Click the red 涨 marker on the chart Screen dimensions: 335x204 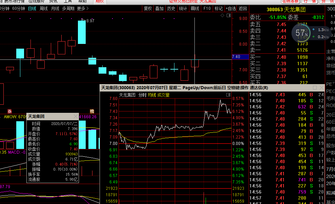click(9, 111)
